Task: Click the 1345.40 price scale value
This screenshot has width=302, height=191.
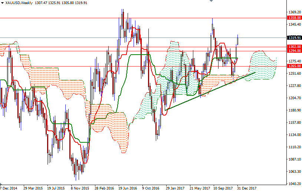Action: point(294,25)
